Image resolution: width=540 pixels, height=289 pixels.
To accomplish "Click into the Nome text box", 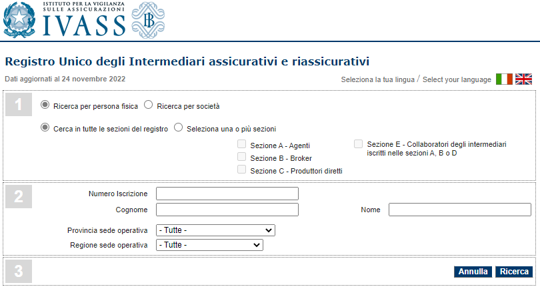I will click(x=460, y=210).
